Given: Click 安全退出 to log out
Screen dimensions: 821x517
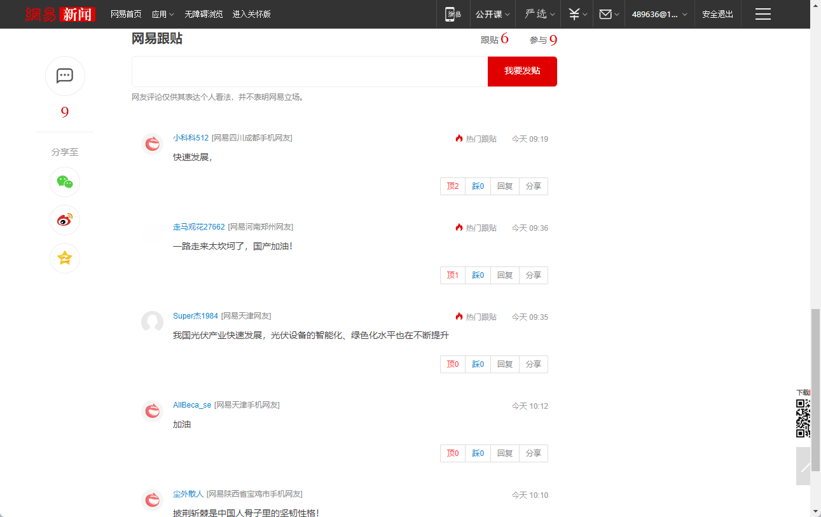Looking at the screenshot, I should pos(717,14).
